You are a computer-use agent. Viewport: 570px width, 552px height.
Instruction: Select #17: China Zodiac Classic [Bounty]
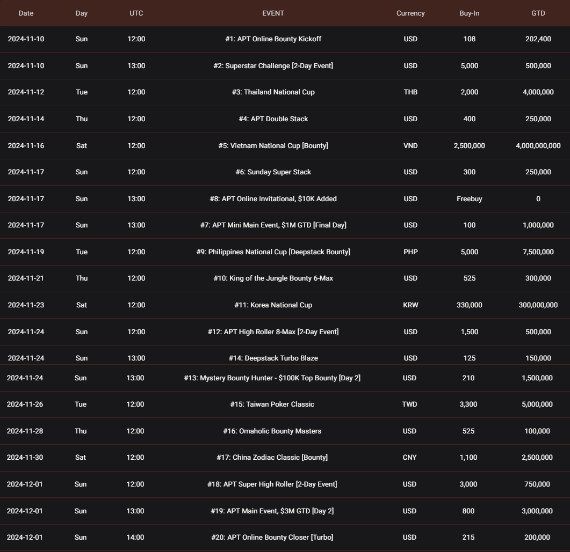point(272,457)
